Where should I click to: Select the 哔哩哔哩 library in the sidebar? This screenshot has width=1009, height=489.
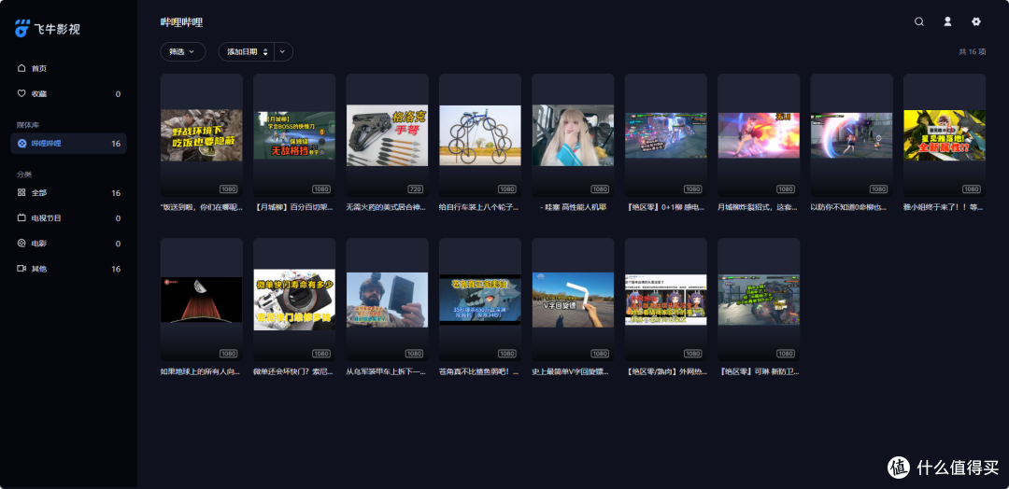(x=68, y=144)
